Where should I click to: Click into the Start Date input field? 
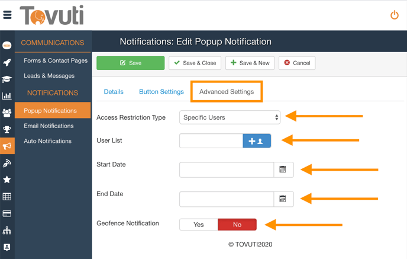(227, 170)
